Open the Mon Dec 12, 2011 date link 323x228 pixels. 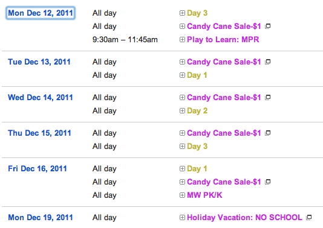click(x=41, y=13)
